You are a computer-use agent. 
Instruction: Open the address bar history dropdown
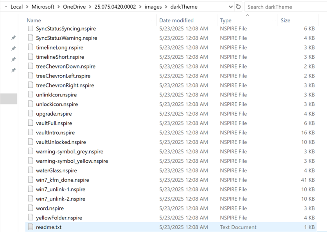pos(230,7)
